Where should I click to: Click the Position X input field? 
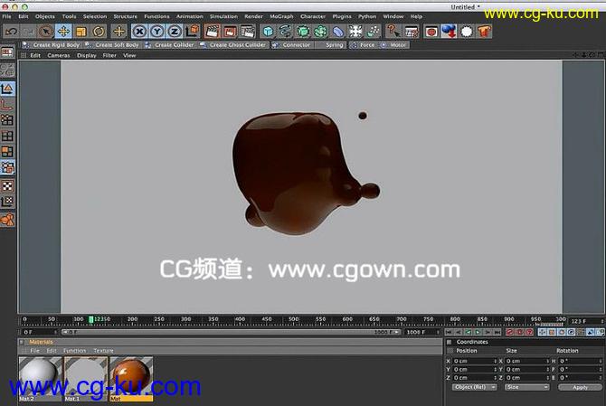coord(475,361)
